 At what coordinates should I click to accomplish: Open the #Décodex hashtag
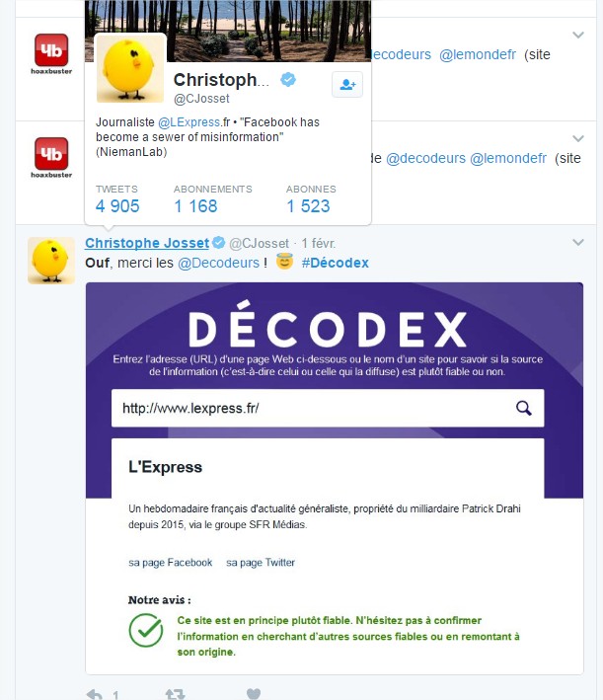pos(336,263)
